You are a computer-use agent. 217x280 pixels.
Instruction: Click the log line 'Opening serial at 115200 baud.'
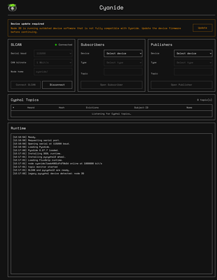pyautogui.click(x=41, y=144)
